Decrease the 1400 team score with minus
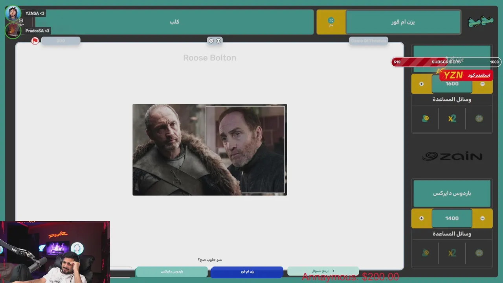The width and height of the screenshot is (503, 283). click(x=483, y=218)
